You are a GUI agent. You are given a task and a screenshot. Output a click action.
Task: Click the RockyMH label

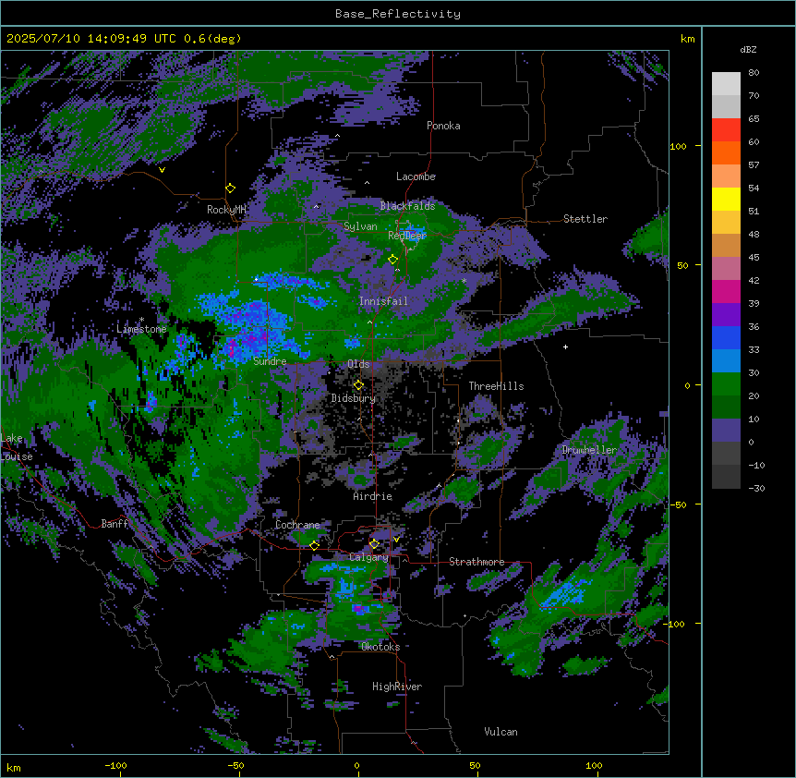(226, 209)
